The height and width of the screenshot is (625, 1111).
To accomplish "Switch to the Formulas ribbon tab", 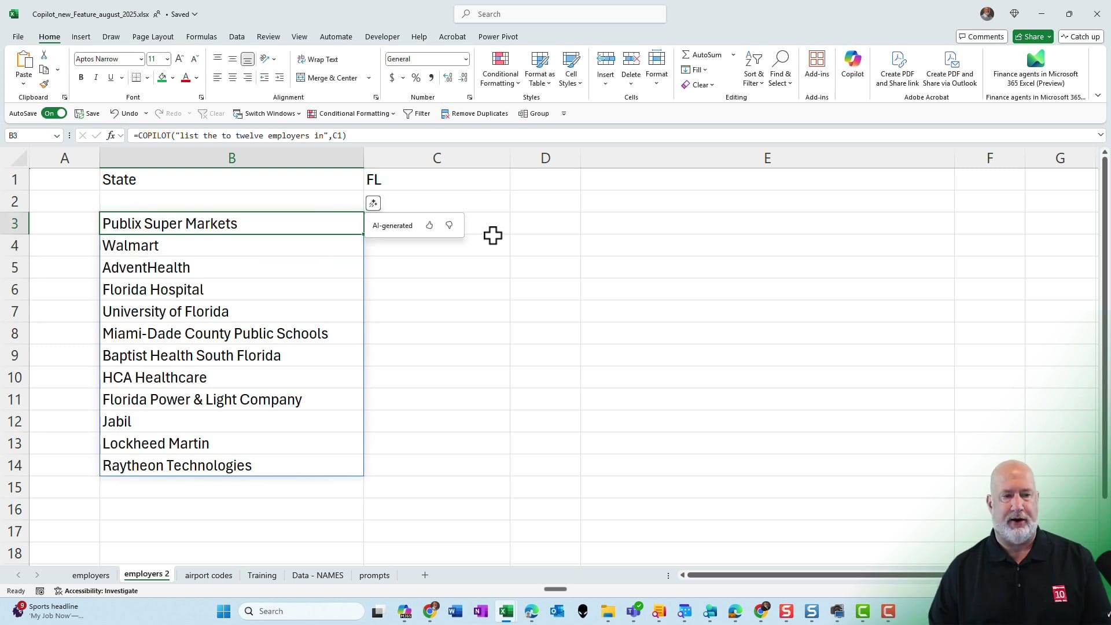I will pos(201,36).
